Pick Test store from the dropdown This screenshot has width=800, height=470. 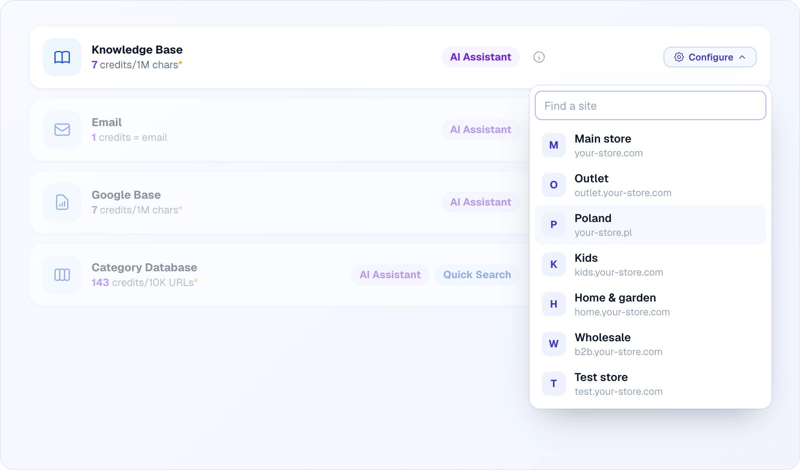(x=651, y=384)
